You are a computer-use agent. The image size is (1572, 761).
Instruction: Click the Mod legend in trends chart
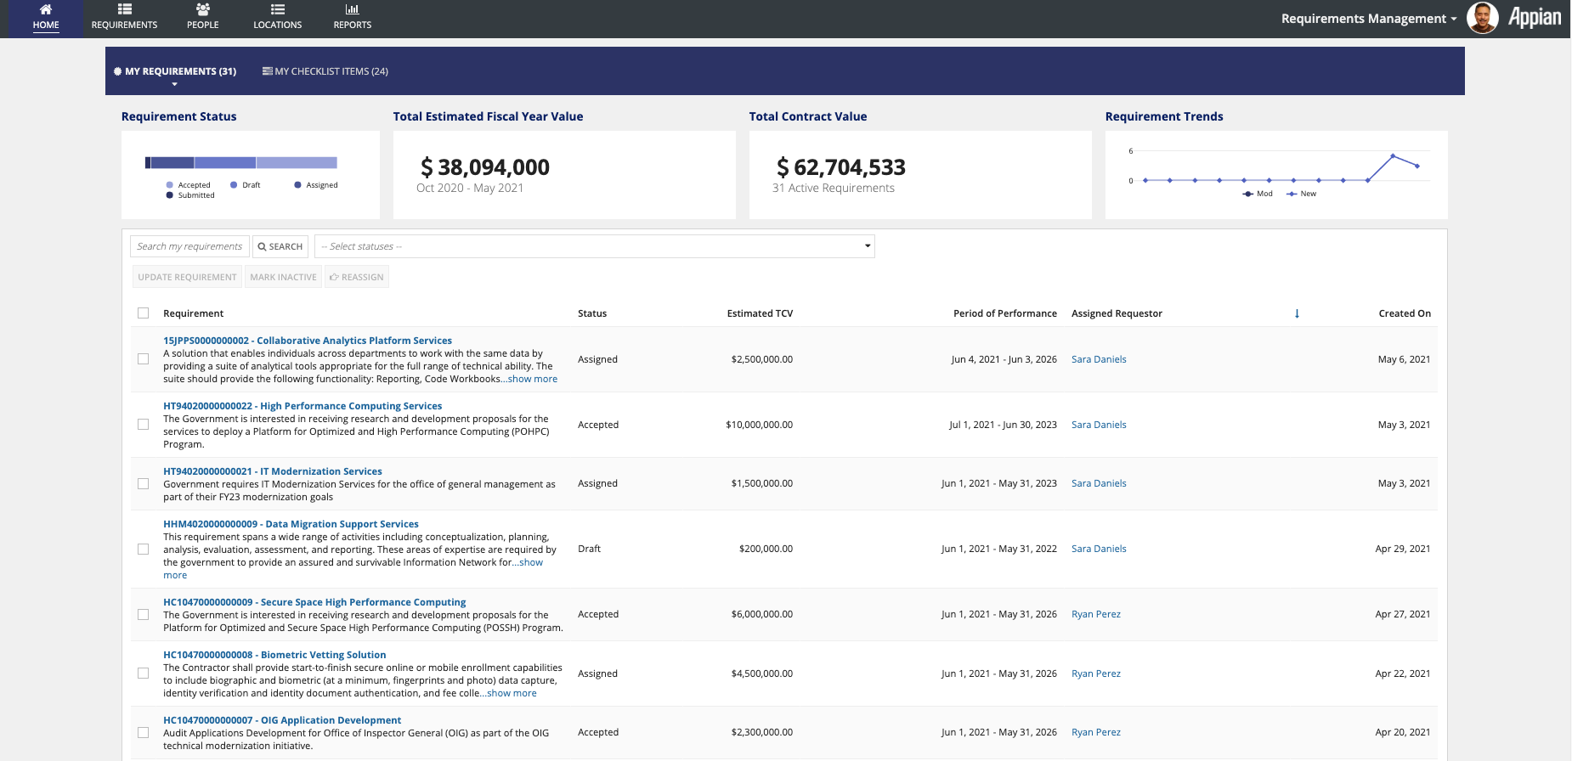(x=1258, y=194)
